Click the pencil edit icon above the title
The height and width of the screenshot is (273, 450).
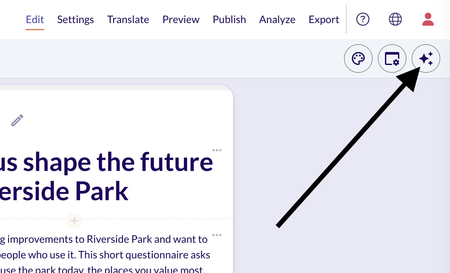pos(17,120)
